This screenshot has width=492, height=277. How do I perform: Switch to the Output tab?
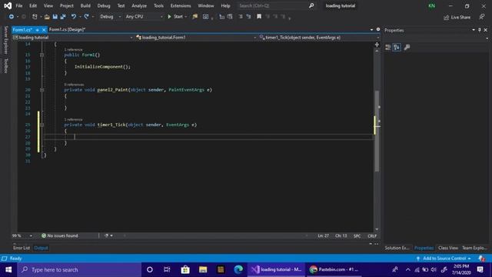coord(41,248)
